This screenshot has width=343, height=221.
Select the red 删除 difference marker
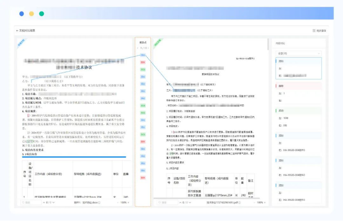pos(143,62)
